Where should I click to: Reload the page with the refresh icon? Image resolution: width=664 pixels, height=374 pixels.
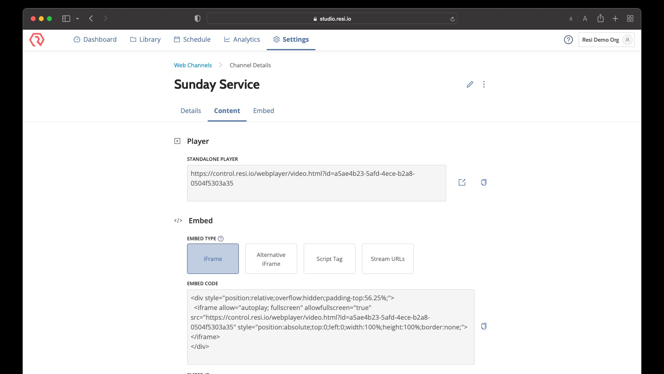pos(452,19)
